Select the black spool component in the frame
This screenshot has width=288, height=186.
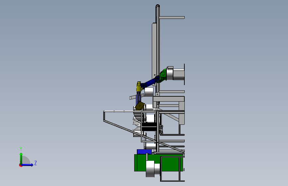point(149,127)
